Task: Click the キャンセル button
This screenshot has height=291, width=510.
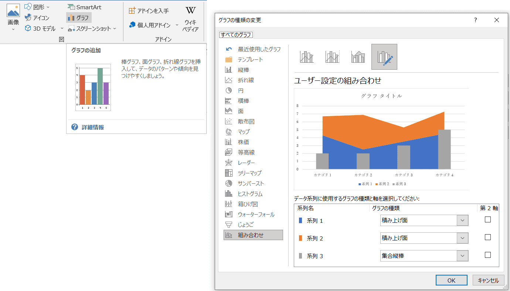Action: 488,280
